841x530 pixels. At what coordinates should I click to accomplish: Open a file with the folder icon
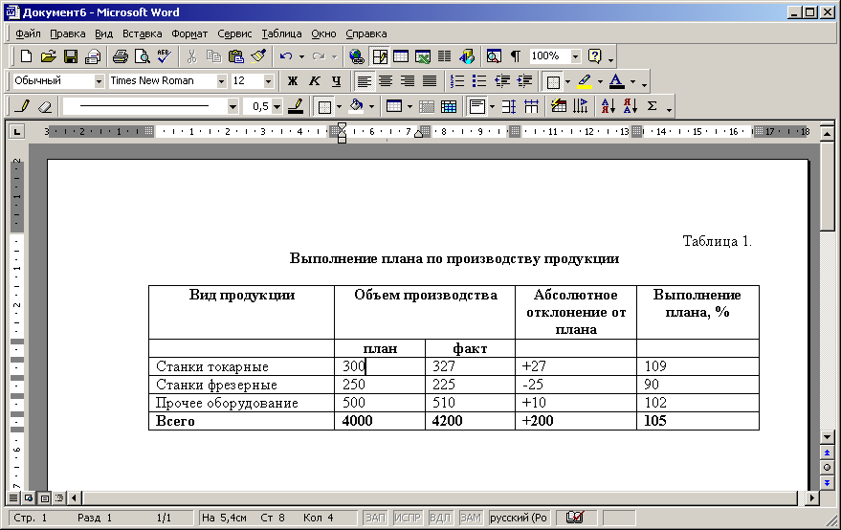pos(48,55)
